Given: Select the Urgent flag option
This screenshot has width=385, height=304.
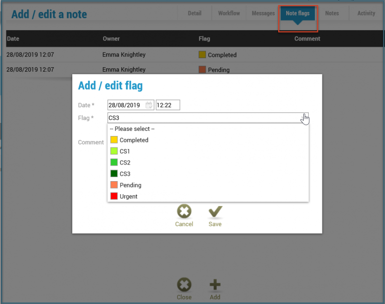Looking at the screenshot, I should coord(128,197).
